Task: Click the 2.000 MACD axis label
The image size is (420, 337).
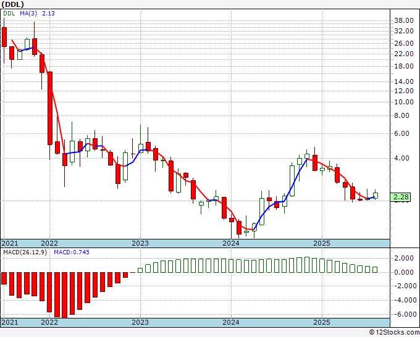Action: 404,258
